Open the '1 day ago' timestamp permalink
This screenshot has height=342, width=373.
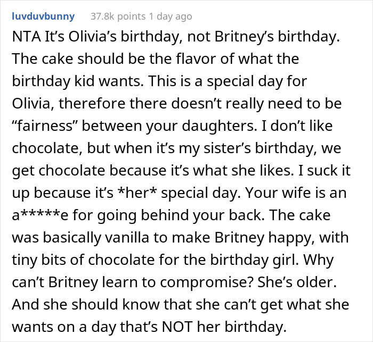[171, 16]
